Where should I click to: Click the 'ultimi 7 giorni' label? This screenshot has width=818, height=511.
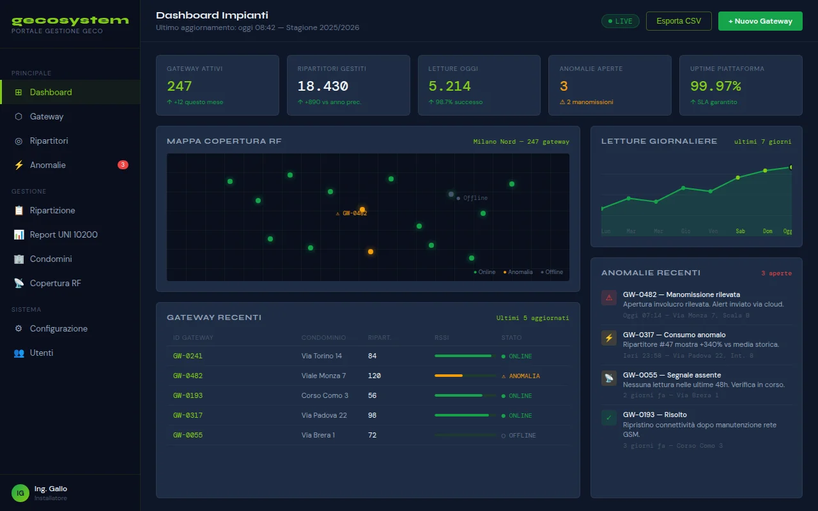[763, 142]
